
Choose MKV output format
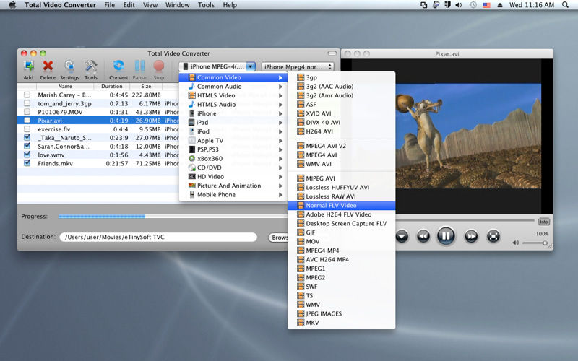[341, 323]
